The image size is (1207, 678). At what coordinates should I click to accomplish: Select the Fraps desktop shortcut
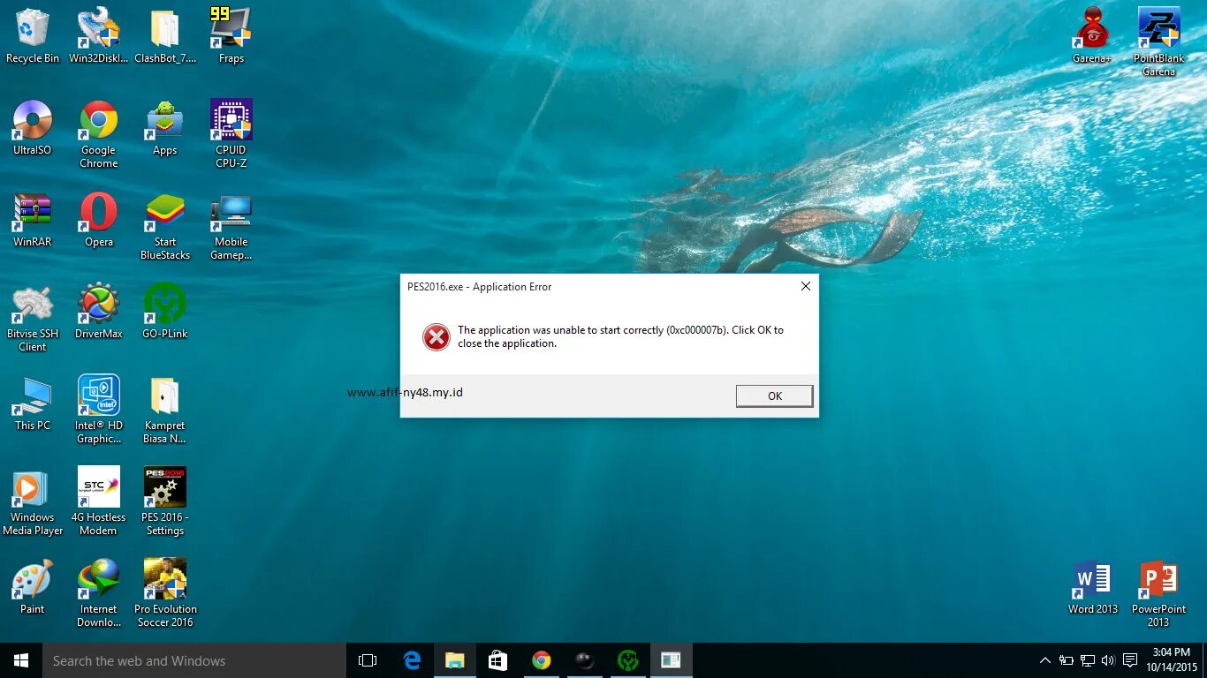point(232,36)
